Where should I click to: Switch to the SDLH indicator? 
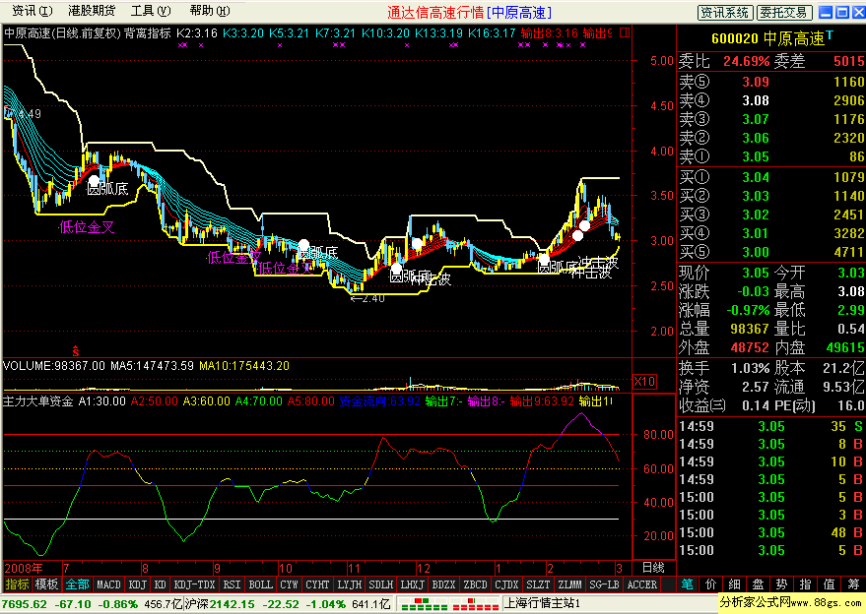point(381,584)
